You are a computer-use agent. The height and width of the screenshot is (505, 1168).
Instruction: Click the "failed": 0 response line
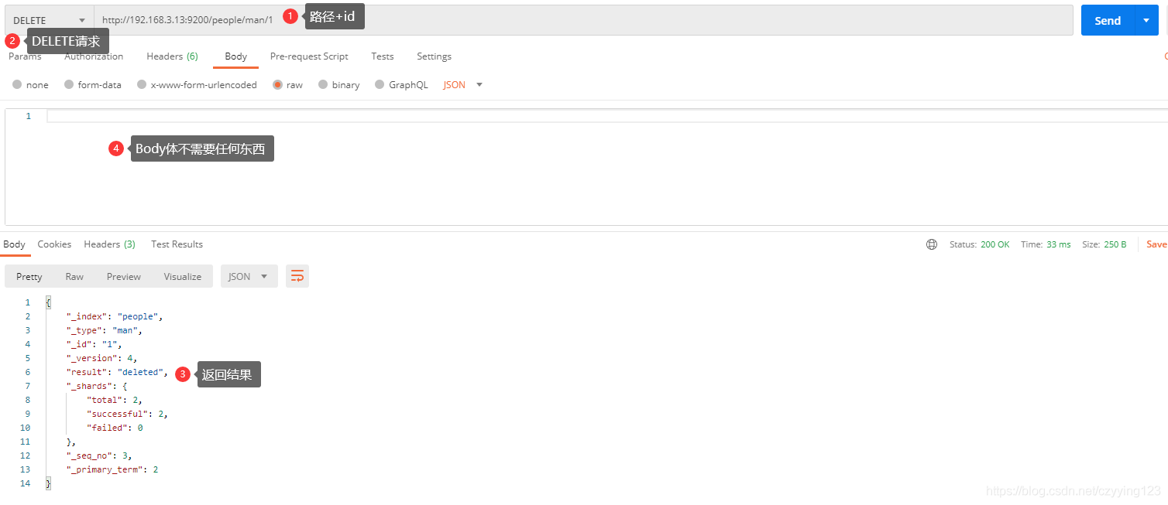(x=115, y=428)
